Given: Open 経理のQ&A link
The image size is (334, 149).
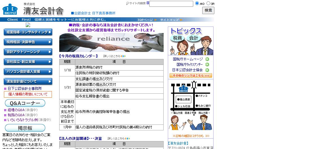Looking at the screenshot, I should coord(16,110).
